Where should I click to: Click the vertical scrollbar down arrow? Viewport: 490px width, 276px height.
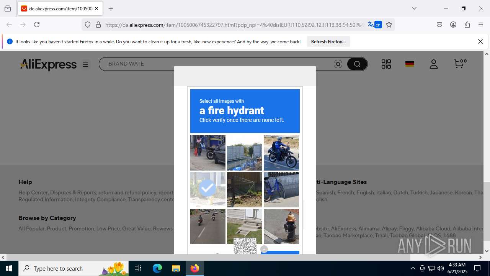point(487,251)
